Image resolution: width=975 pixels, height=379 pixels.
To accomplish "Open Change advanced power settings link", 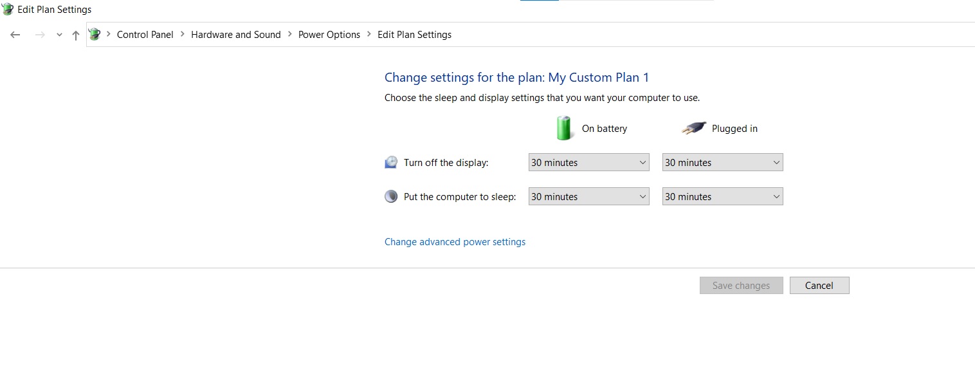I will [x=455, y=242].
